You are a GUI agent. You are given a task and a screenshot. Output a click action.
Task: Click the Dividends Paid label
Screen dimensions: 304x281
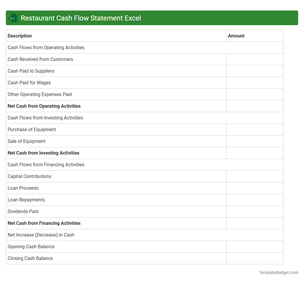23,211
